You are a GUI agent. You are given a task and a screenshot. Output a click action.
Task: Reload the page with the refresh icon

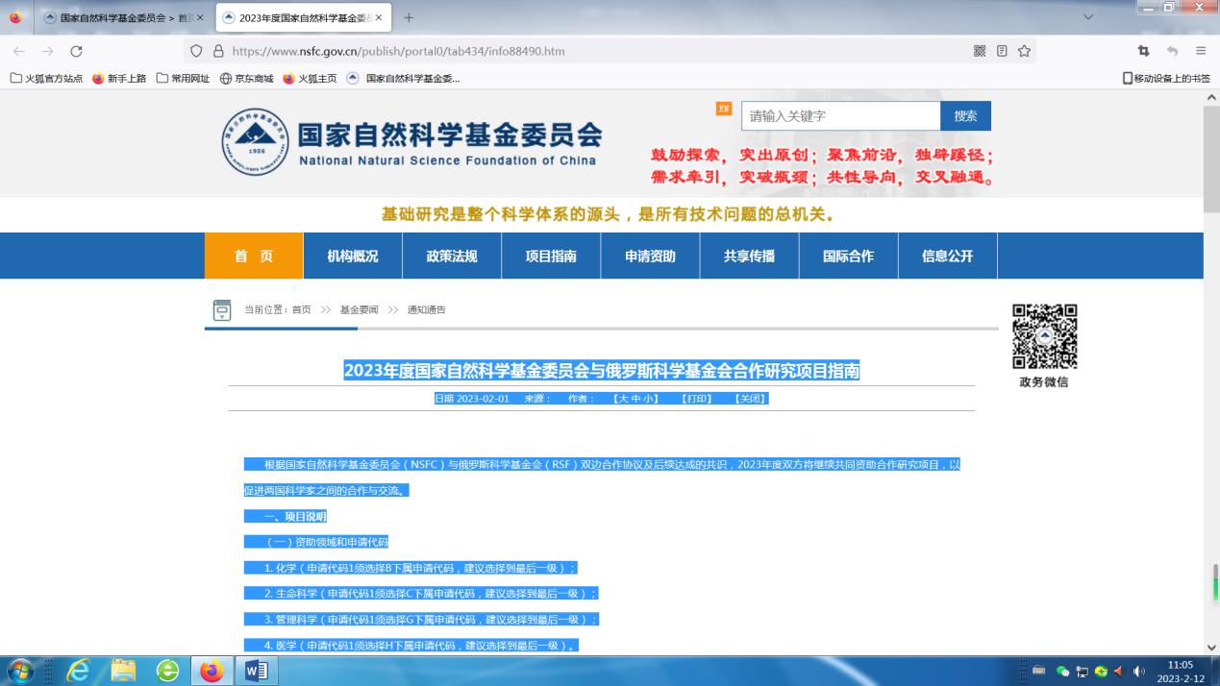77,51
